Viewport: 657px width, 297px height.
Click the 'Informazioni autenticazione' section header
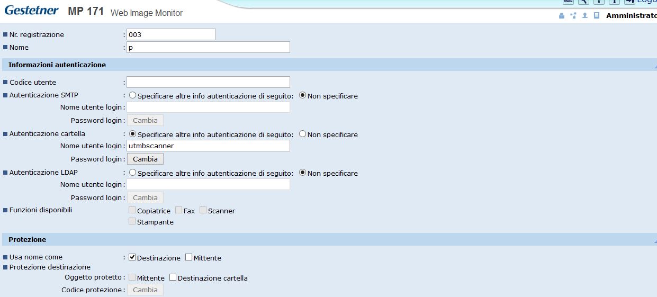(x=57, y=65)
